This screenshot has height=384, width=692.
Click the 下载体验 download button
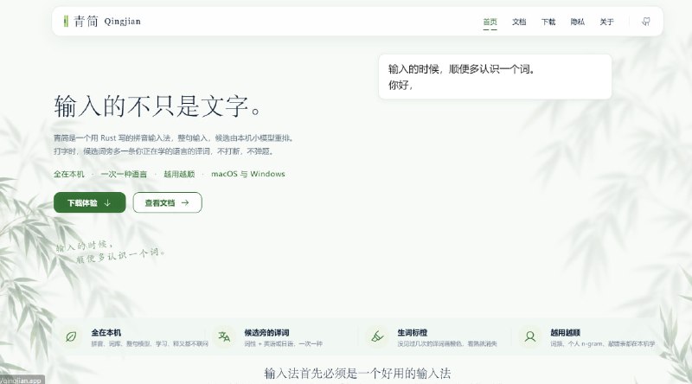pos(90,202)
